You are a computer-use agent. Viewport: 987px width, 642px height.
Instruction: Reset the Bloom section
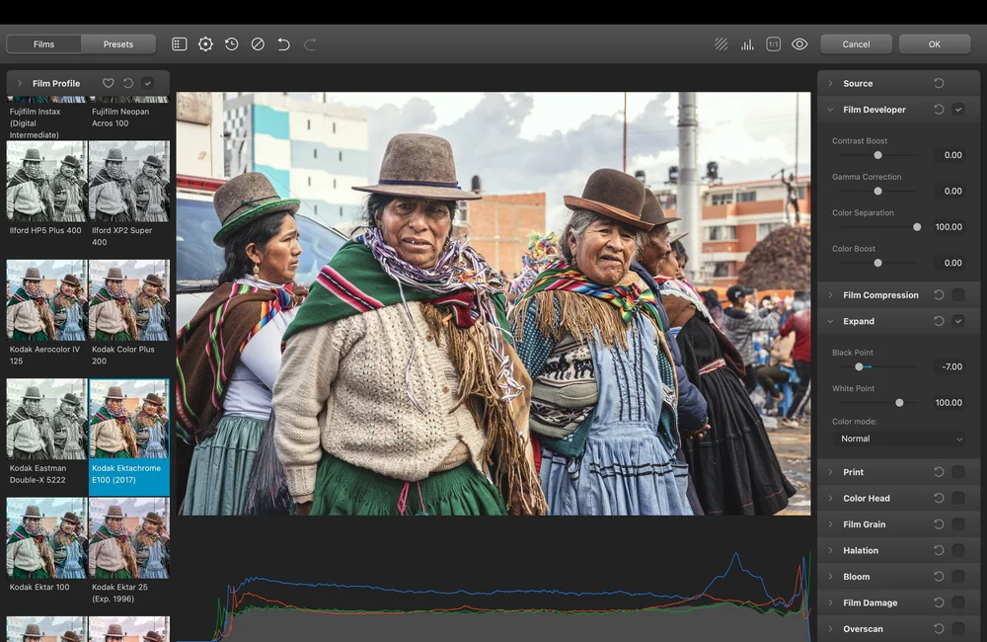click(939, 577)
